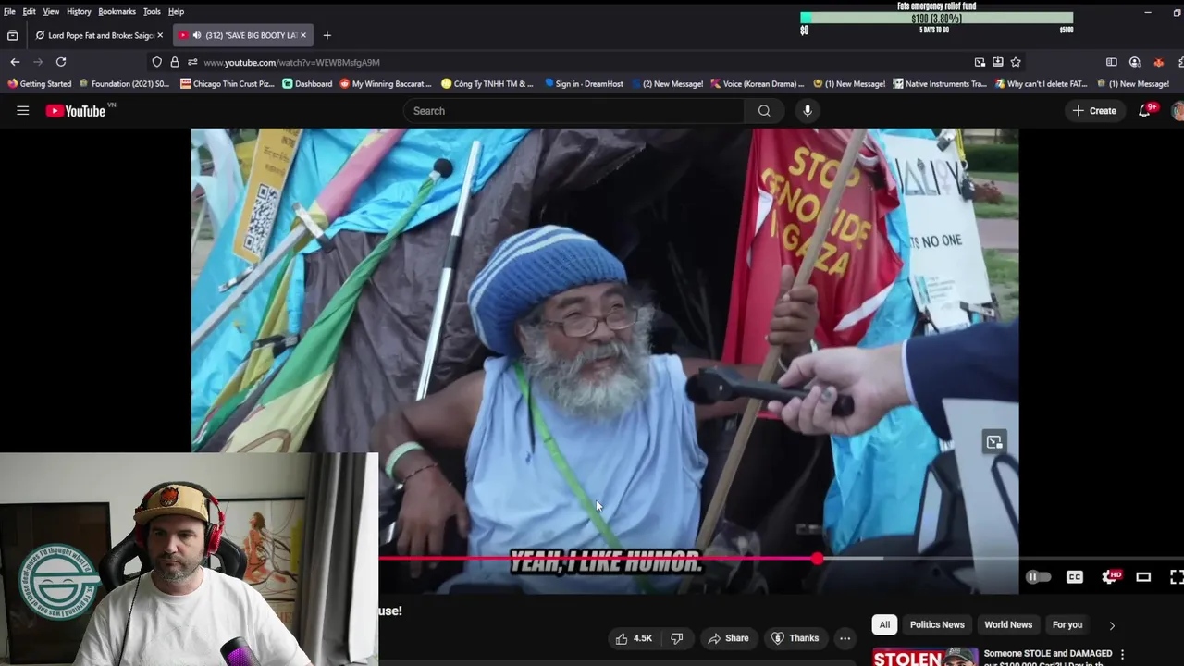Open the Foundation (2021) bookmark

point(125,83)
